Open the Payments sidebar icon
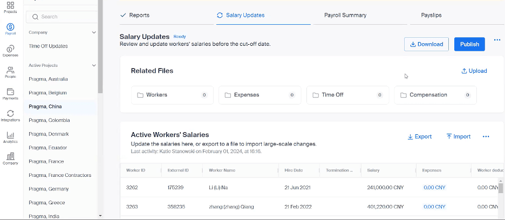 [x=10, y=94]
